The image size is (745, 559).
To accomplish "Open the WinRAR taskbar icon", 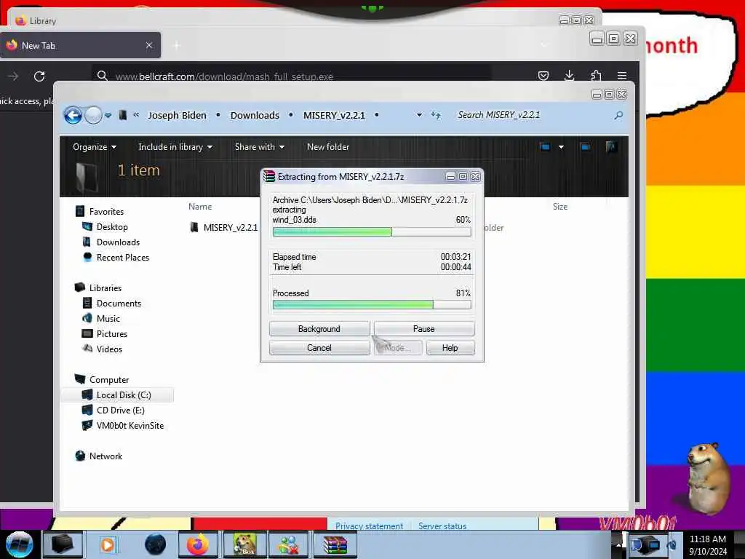I will [x=335, y=544].
